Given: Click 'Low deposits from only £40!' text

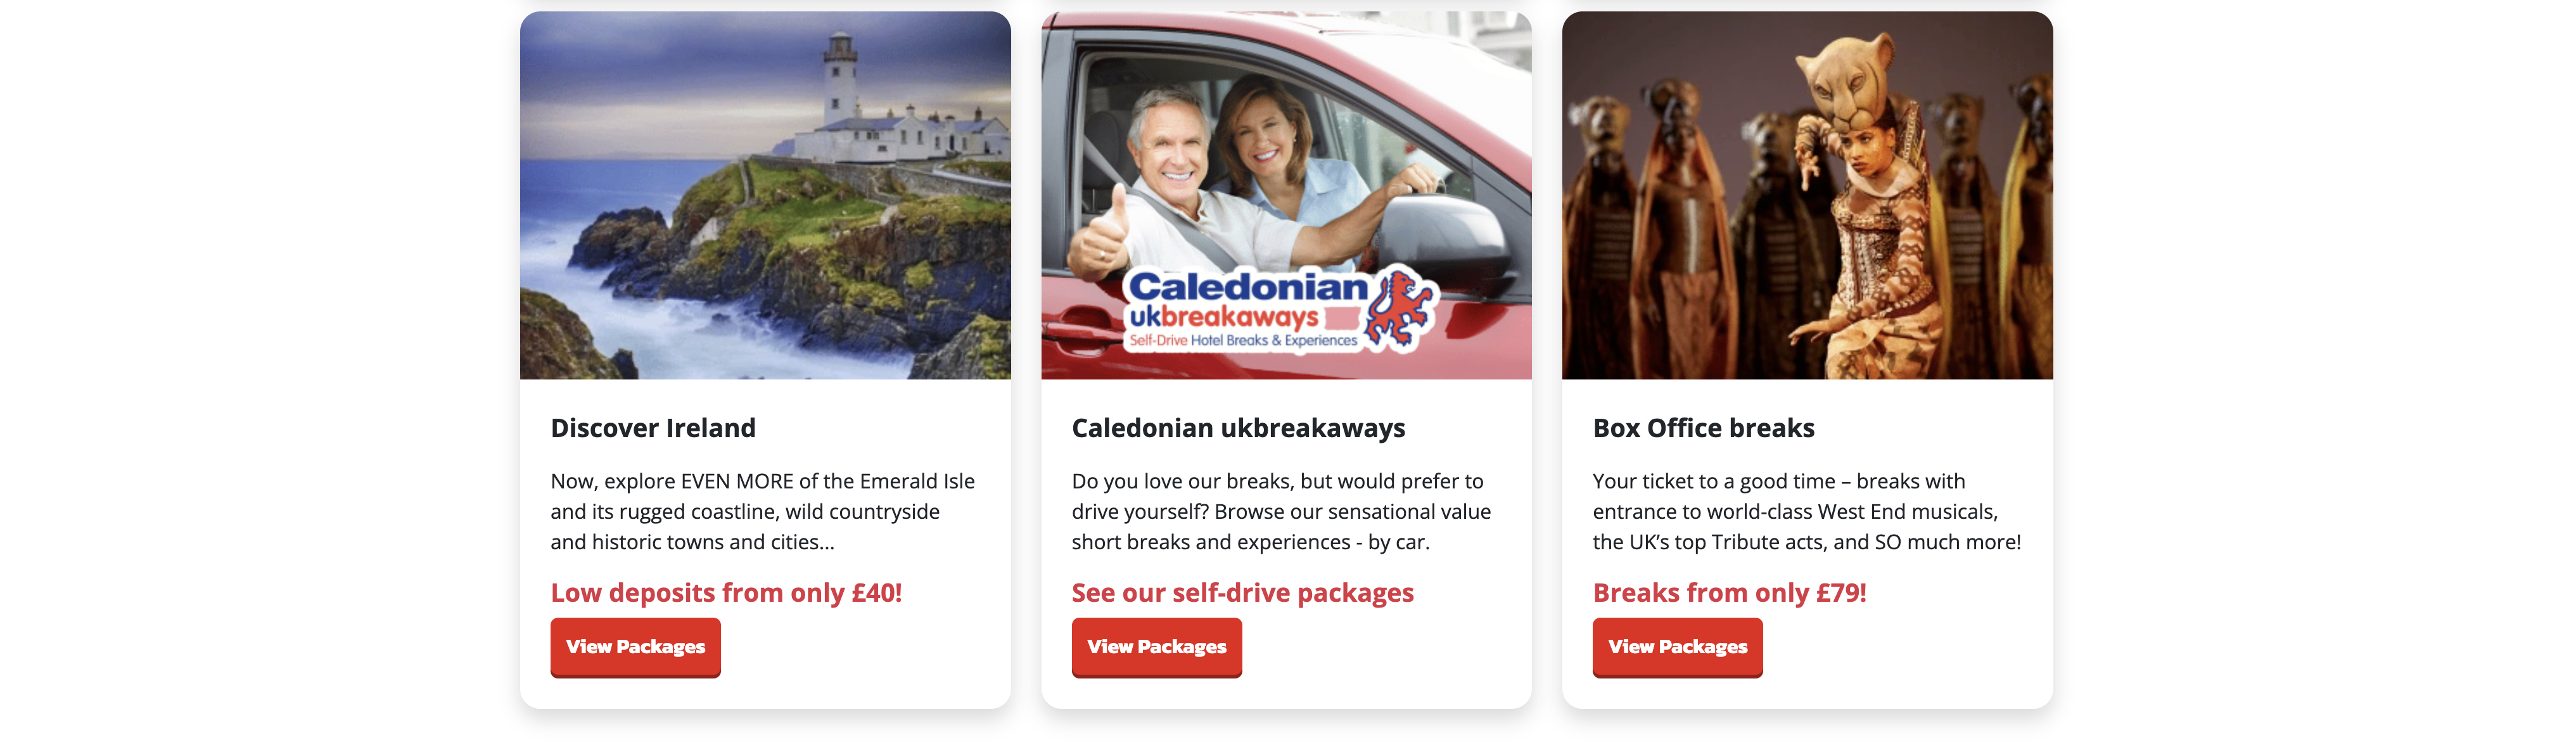Looking at the screenshot, I should tap(726, 593).
